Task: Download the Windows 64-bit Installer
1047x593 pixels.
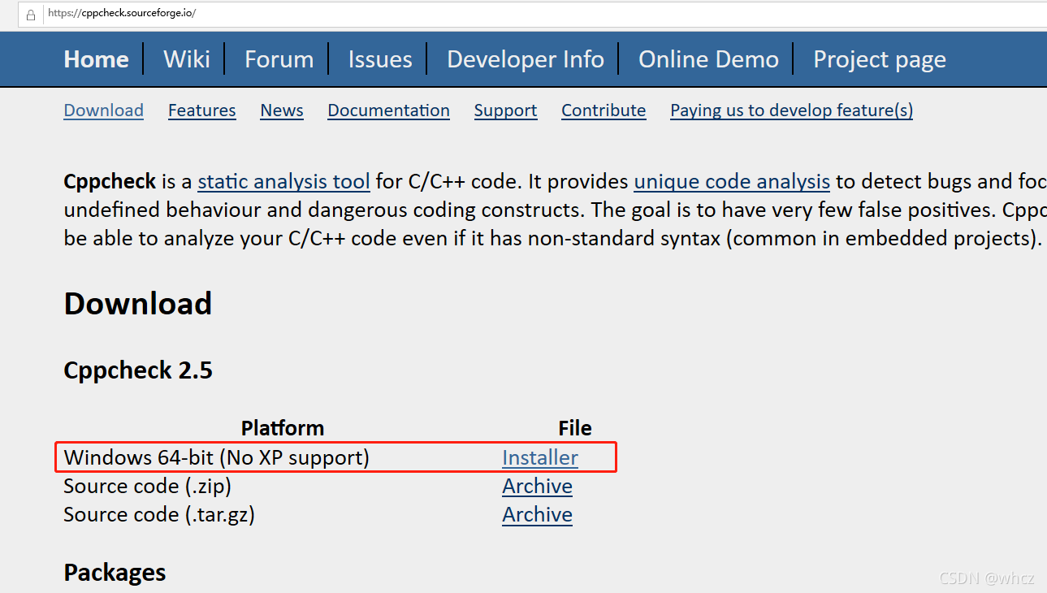Action: [540, 457]
